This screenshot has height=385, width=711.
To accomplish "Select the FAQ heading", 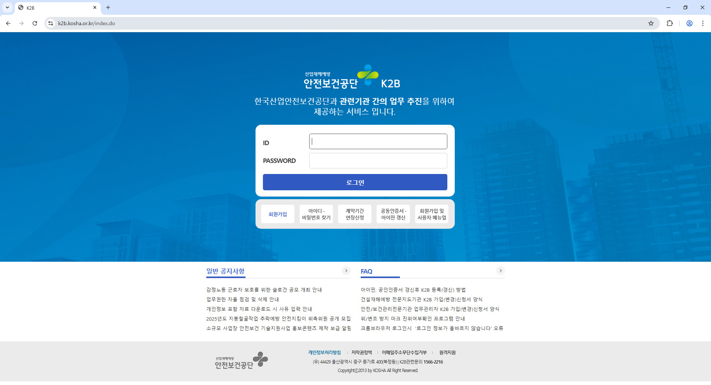I will coord(367,271).
